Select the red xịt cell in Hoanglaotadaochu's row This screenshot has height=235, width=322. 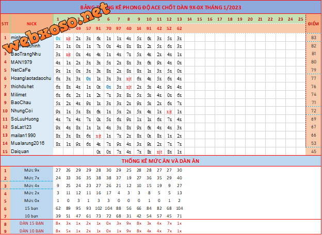129,79
